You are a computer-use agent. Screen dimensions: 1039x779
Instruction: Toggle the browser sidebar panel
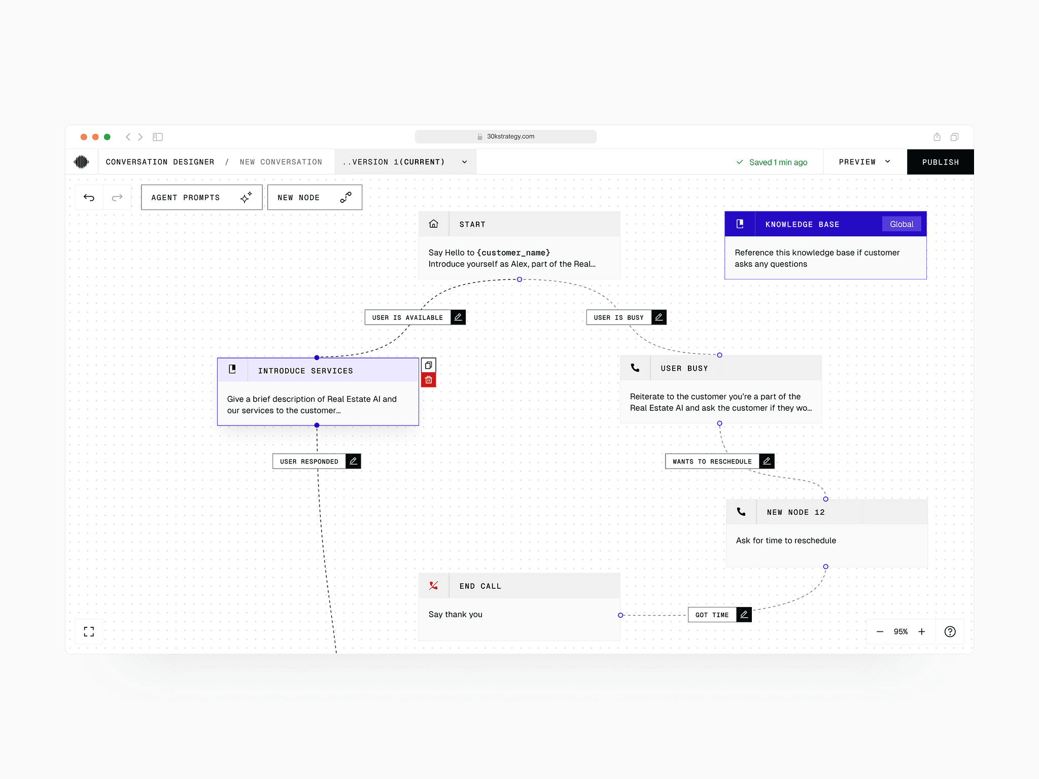pyautogui.click(x=158, y=137)
